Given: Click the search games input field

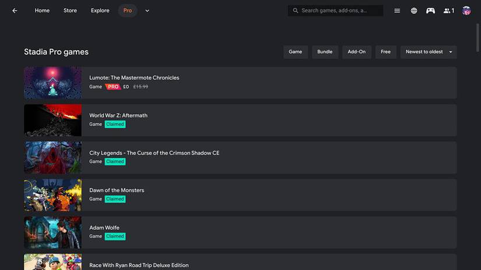Looking at the screenshot, I should pyautogui.click(x=335, y=10).
